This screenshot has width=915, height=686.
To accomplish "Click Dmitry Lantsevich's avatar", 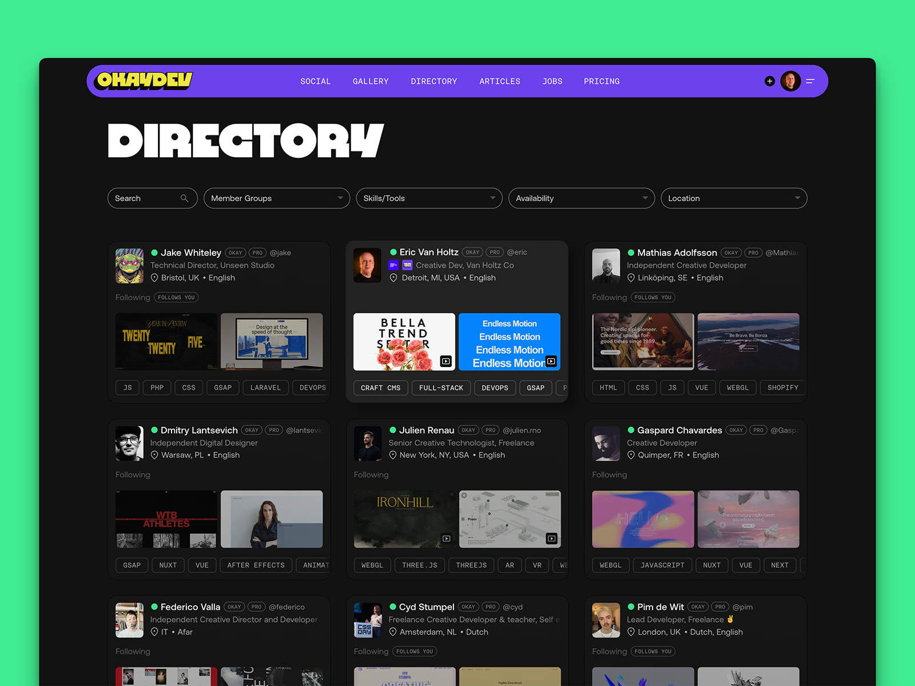I will [x=129, y=444].
